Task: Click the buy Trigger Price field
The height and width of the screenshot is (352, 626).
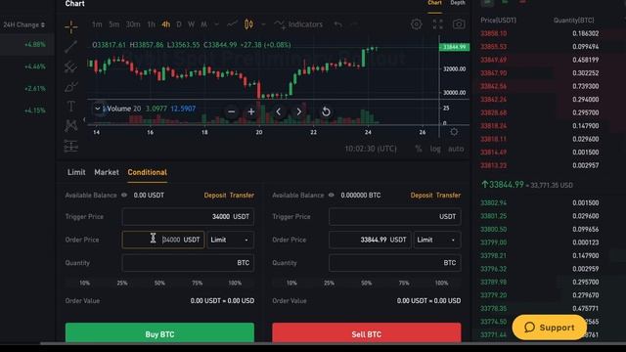Action: (188, 217)
